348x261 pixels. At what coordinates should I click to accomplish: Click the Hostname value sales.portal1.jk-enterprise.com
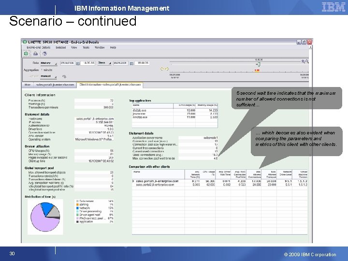[95, 119]
